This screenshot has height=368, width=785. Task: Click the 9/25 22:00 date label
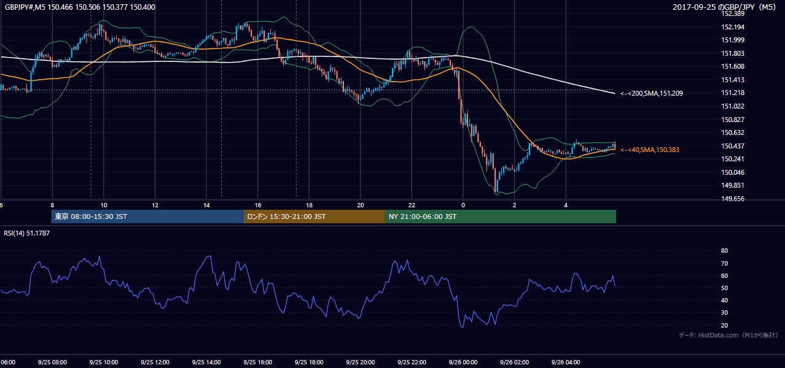click(x=411, y=362)
